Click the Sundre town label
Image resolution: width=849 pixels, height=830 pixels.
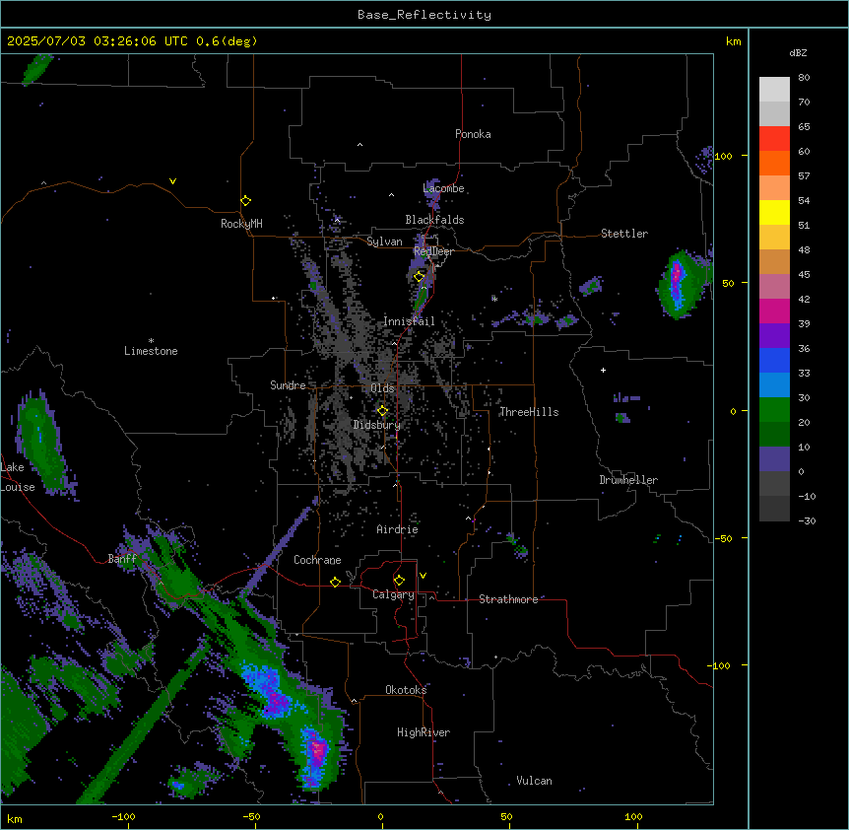click(x=288, y=385)
